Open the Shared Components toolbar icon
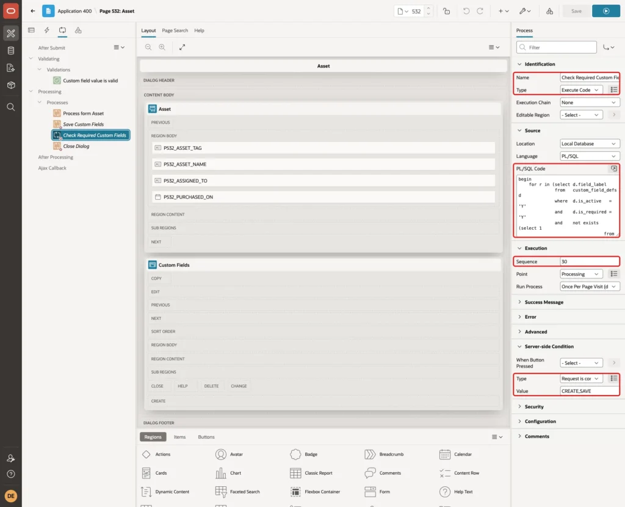Viewport: 625px width, 507px height. pyautogui.click(x=550, y=11)
